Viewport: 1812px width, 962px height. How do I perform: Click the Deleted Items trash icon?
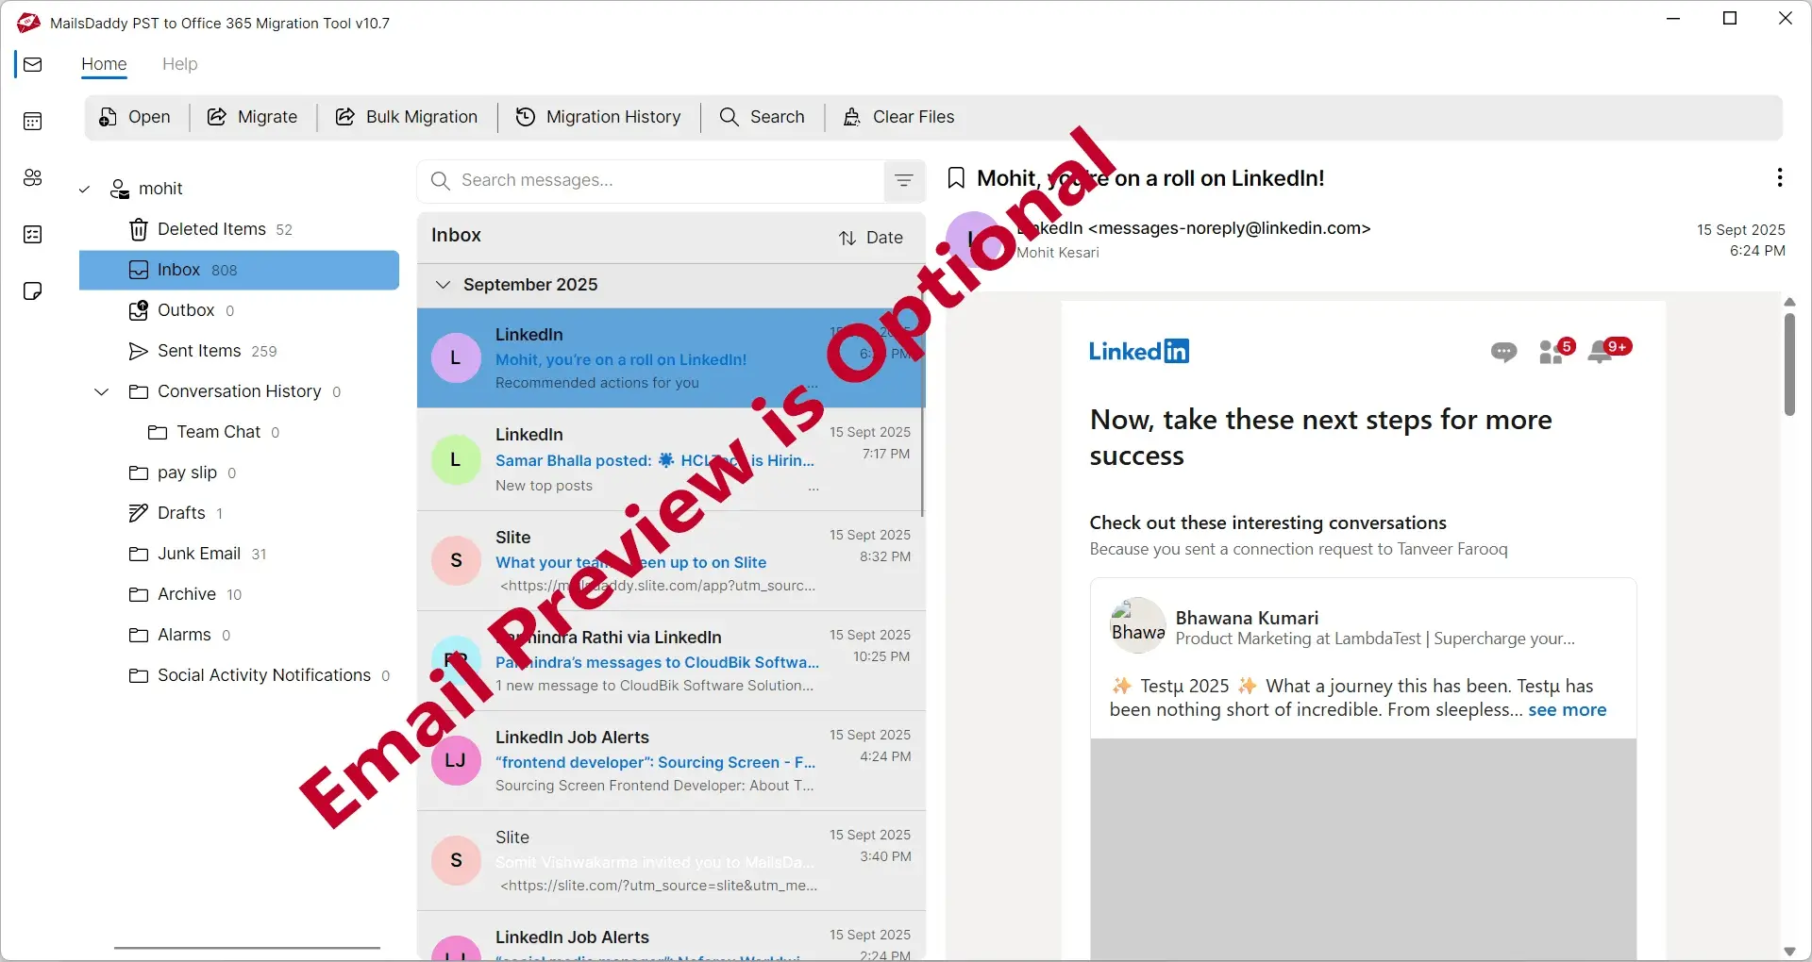click(139, 229)
